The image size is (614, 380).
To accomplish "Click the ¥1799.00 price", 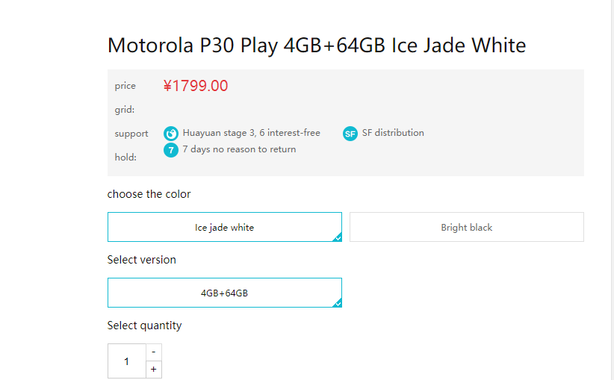I will click(x=196, y=86).
